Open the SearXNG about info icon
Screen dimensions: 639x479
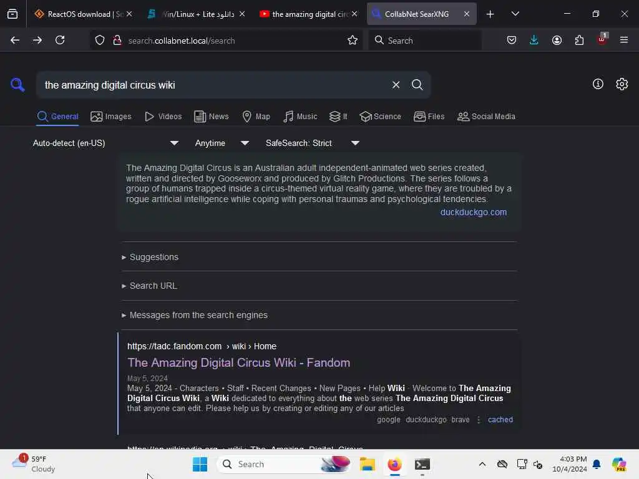point(598,84)
